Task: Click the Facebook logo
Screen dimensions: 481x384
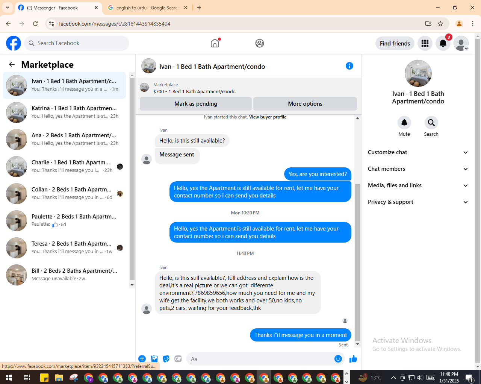Action: (x=14, y=43)
